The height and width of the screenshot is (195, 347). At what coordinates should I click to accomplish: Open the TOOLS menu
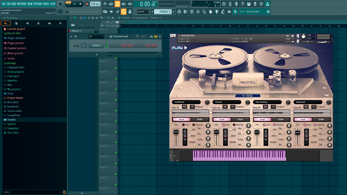pos(46,4)
